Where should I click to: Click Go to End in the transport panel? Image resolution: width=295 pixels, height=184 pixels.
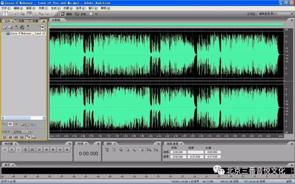(x=60, y=150)
